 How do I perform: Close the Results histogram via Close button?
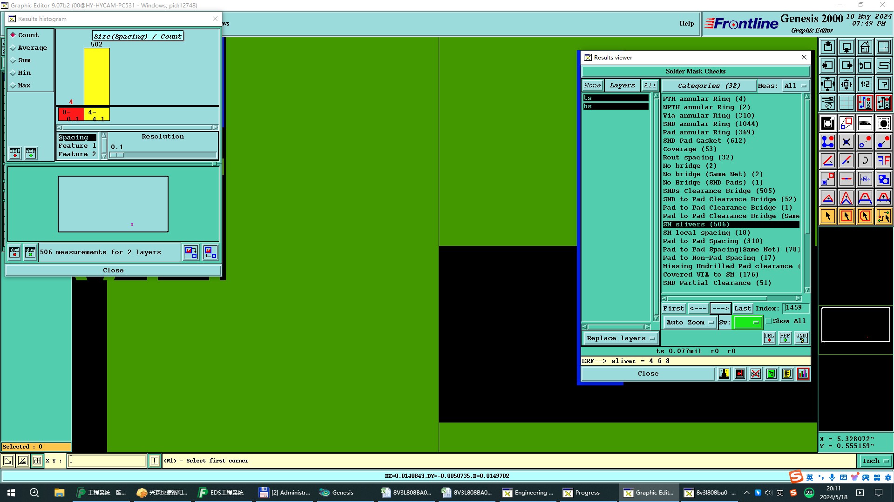tap(113, 271)
